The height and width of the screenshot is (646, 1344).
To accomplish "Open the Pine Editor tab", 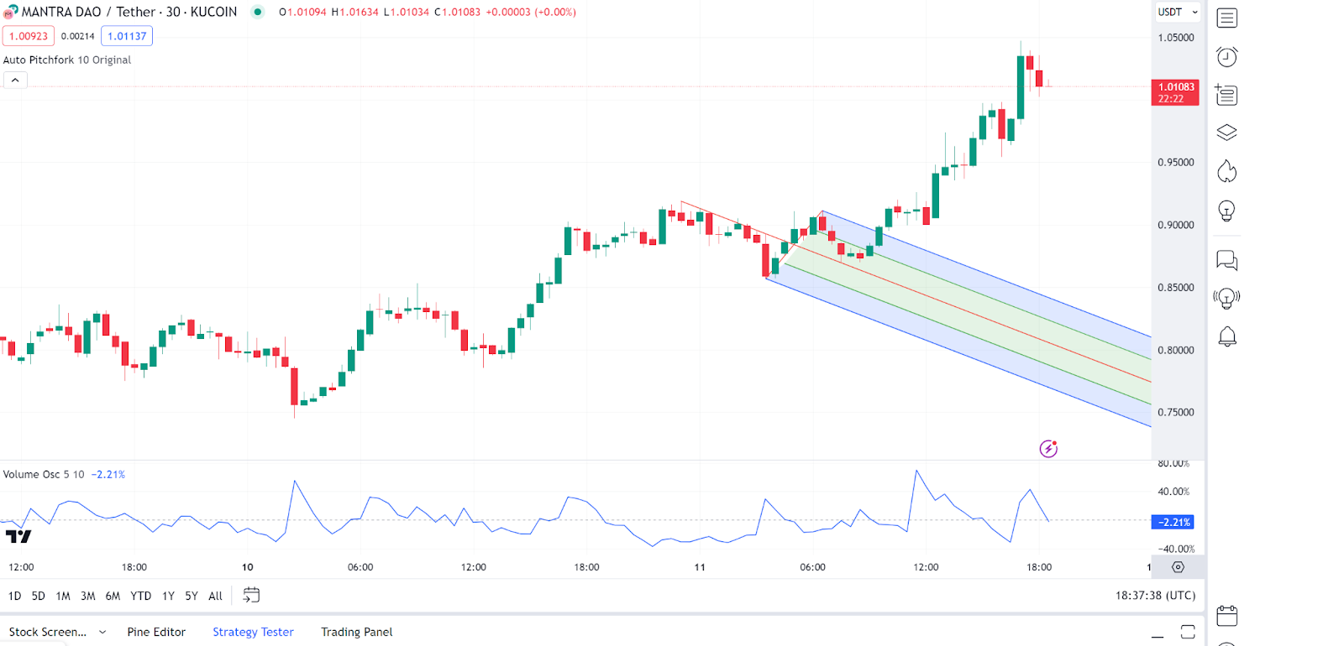I will (156, 632).
